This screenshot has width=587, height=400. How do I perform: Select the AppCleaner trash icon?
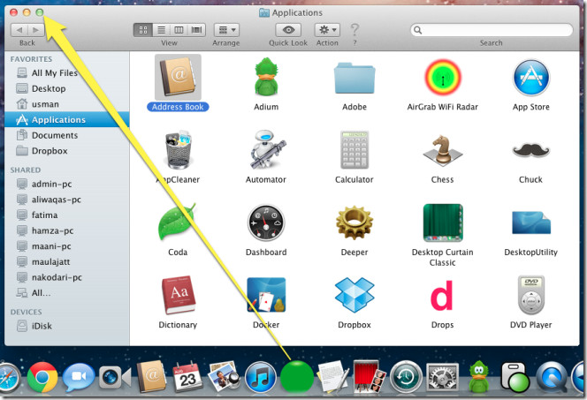point(179,149)
